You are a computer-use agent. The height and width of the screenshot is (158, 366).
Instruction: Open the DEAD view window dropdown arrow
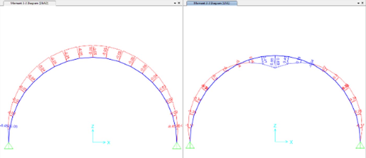(175, 3)
